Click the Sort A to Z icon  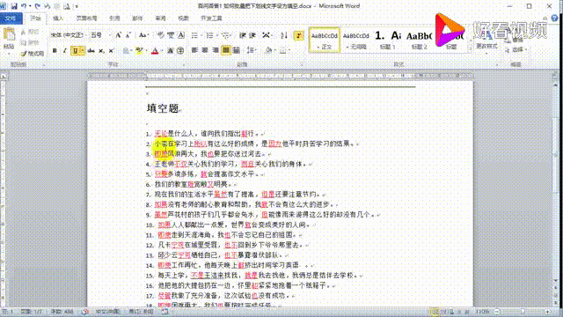pos(284,35)
